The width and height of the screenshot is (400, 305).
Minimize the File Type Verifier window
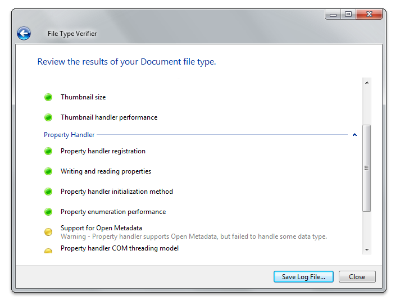pos(333,14)
